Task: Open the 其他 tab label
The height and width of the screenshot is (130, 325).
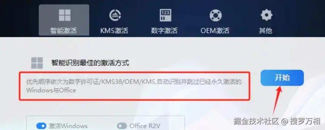Action: 265,31
